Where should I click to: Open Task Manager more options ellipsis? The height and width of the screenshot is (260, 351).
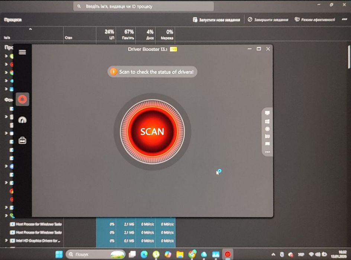coord(345,19)
